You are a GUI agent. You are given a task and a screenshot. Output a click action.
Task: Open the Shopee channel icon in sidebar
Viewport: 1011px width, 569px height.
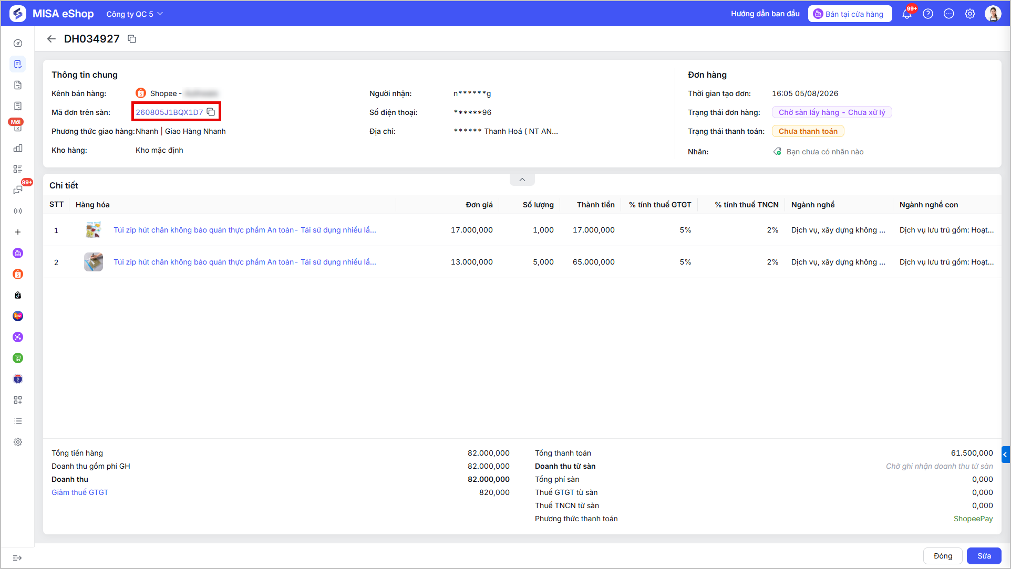18,274
